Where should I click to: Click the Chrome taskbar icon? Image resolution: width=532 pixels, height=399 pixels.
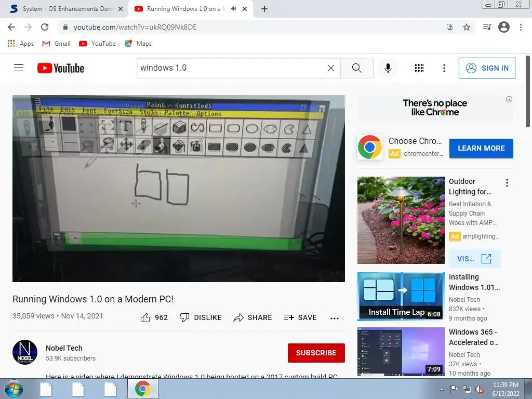(x=142, y=389)
